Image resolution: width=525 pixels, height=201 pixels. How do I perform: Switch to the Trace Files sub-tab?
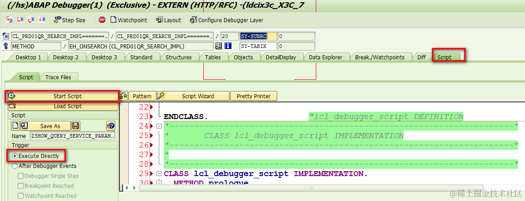click(58, 77)
